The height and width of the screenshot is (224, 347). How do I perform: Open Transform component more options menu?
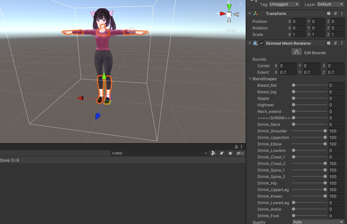(x=342, y=14)
